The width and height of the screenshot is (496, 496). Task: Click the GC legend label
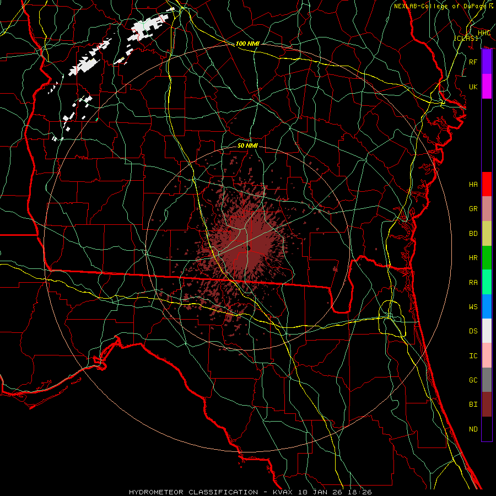(x=473, y=380)
